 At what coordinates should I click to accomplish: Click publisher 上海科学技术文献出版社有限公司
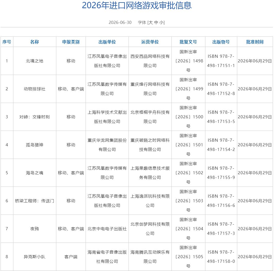(x=107, y=117)
